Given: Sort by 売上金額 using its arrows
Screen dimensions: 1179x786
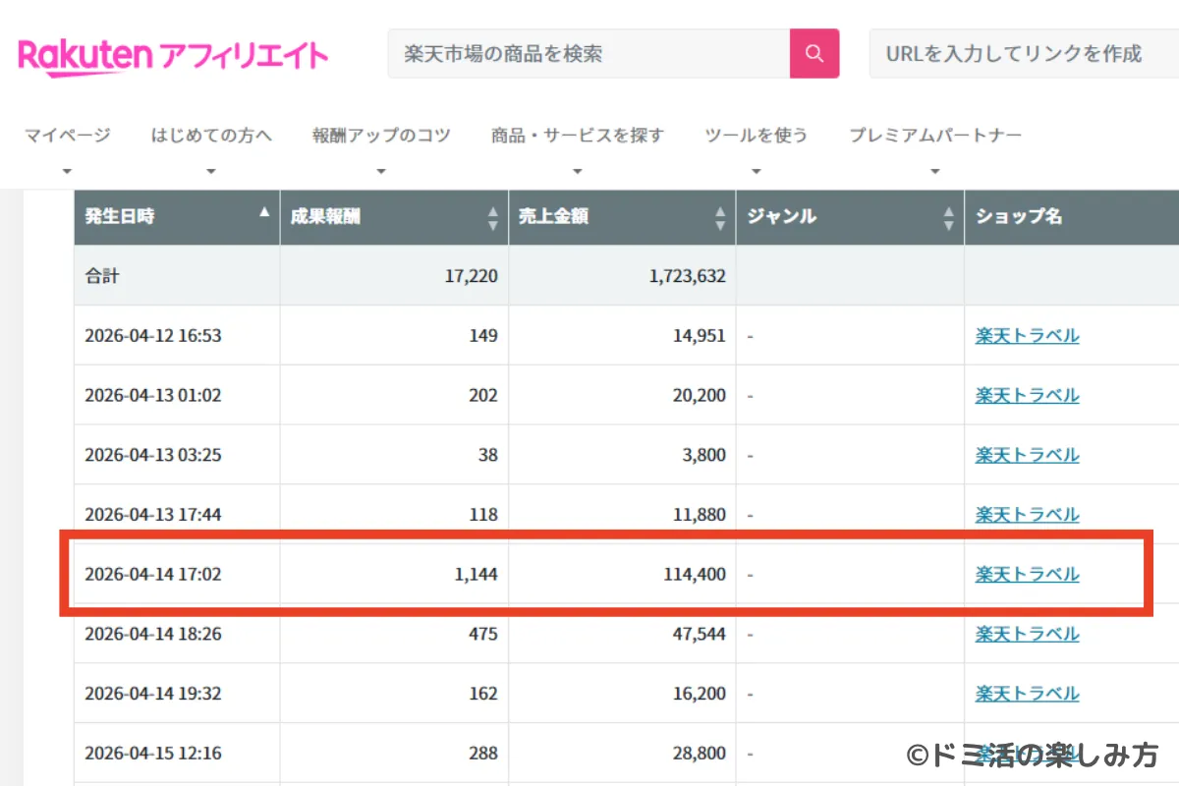Looking at the screenshot, I should (721, 218).
